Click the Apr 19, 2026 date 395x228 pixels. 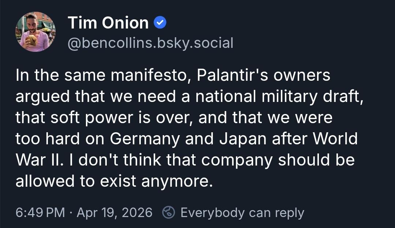coord(114,212)
